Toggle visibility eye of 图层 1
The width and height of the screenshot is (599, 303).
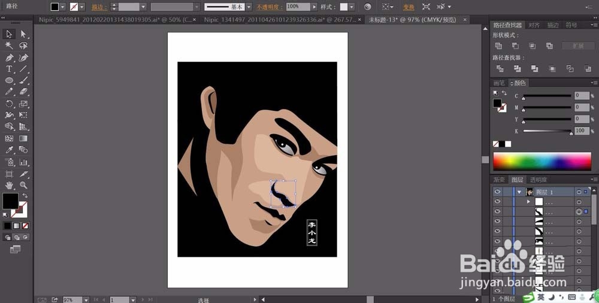pos(497,192)
